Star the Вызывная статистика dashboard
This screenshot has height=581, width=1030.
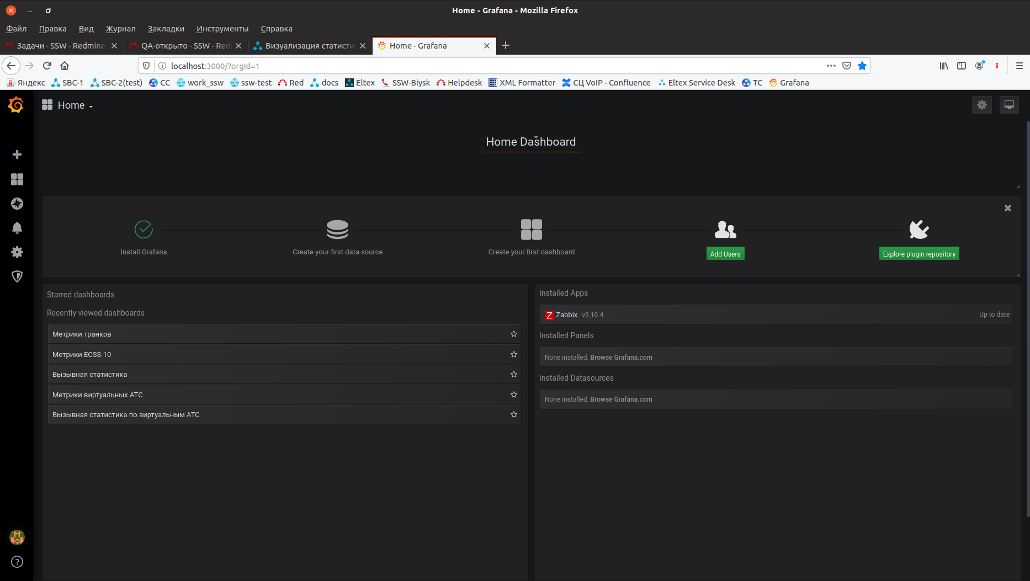pyautogui.click(x=514, y=374)
